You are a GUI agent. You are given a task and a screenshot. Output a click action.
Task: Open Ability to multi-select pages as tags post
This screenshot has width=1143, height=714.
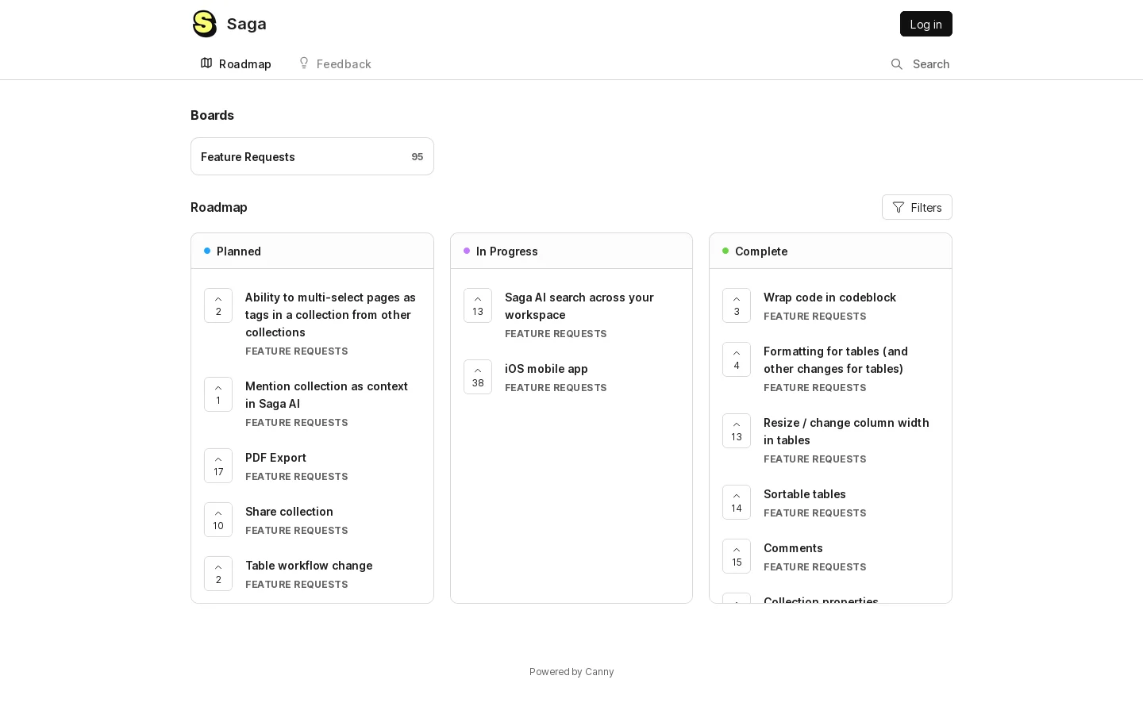(330, 315)
